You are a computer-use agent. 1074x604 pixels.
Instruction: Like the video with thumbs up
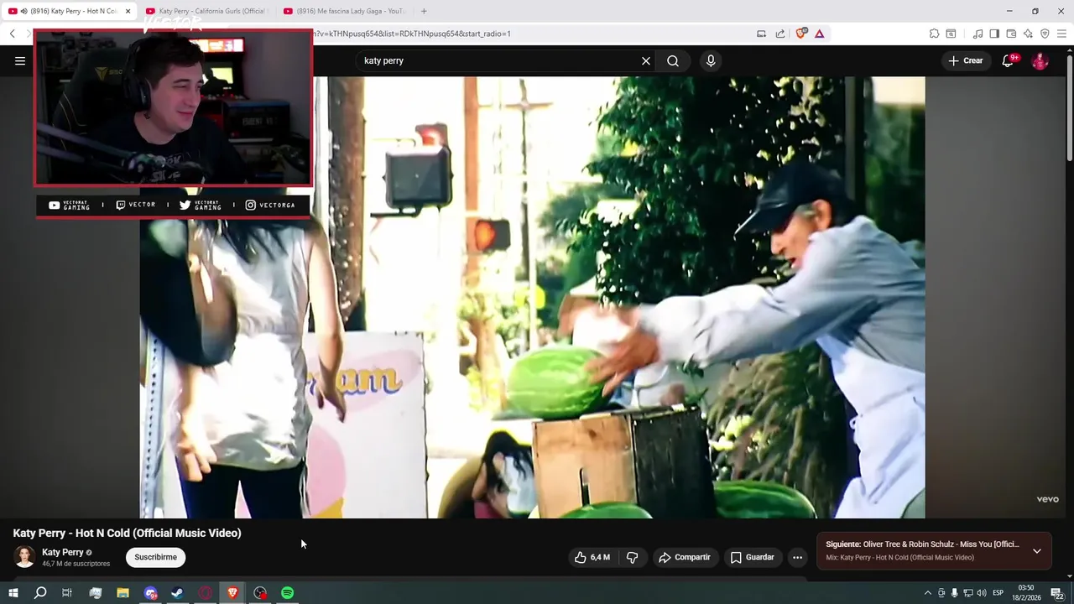point(592,557)
